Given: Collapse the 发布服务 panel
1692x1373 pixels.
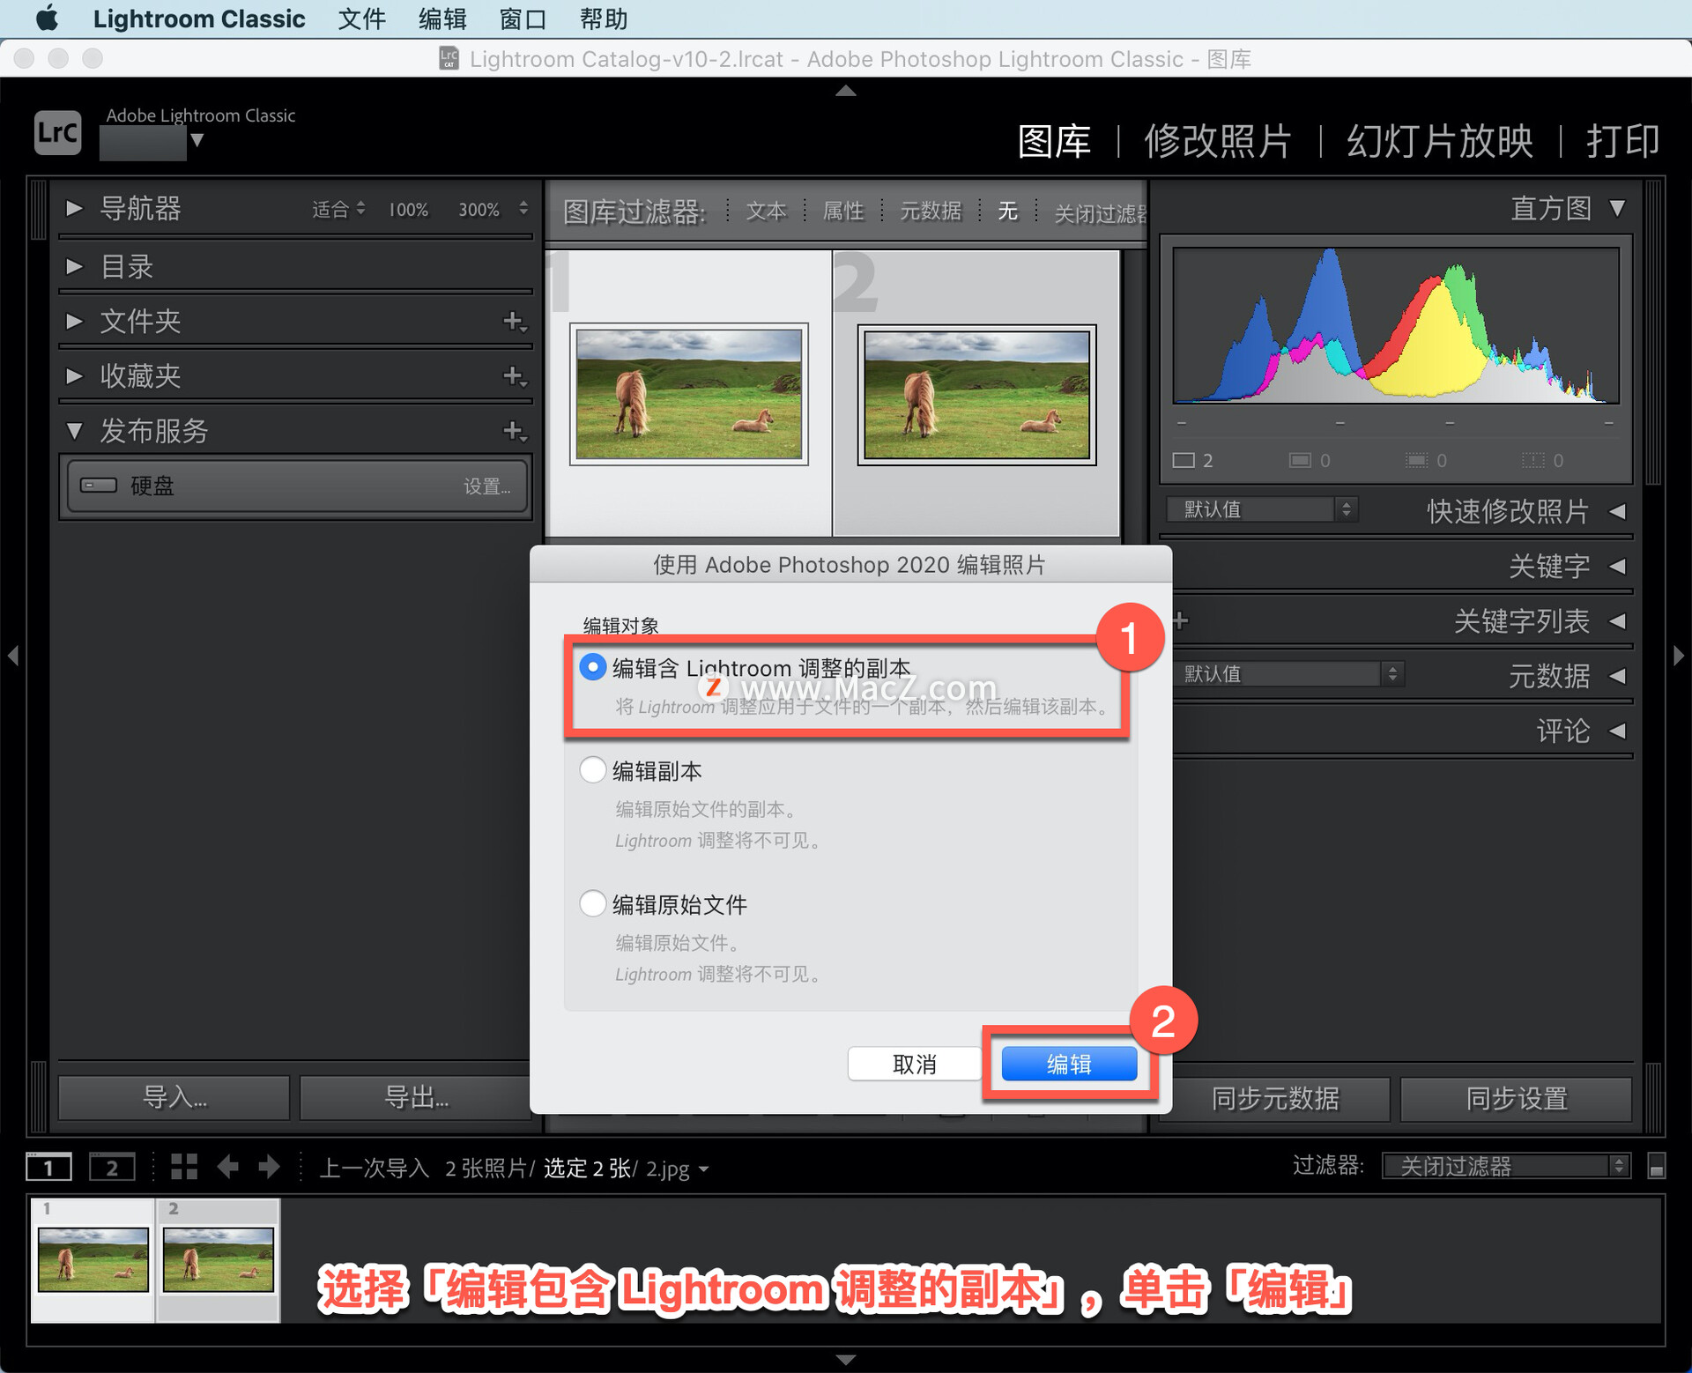Looking at the screenshot, I should pos(74,431).
